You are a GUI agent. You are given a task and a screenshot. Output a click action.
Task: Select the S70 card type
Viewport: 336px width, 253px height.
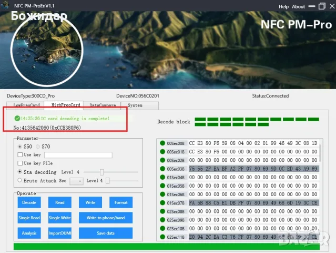point(38,147)
